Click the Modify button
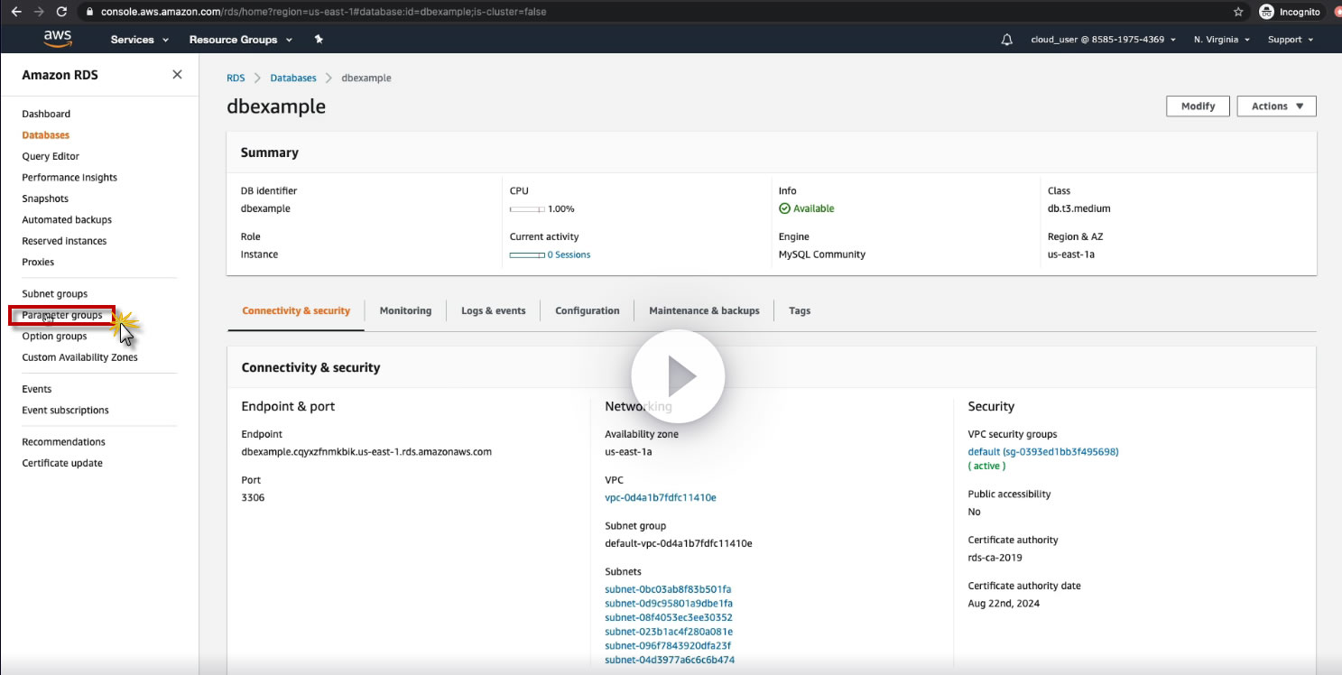The width and height of the screenshot is (1342, 675). coord(1198,106)
